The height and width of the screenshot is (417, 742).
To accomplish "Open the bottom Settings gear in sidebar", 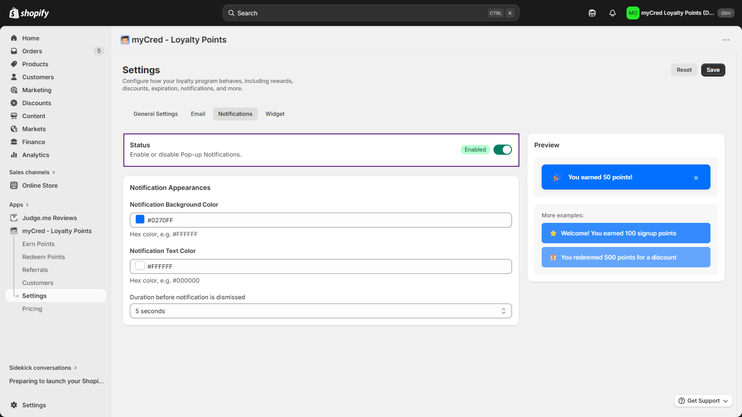I will coord(34,405).
